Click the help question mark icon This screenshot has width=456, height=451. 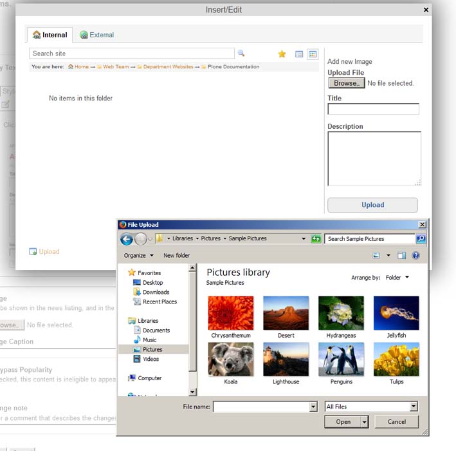pos(415,256)
